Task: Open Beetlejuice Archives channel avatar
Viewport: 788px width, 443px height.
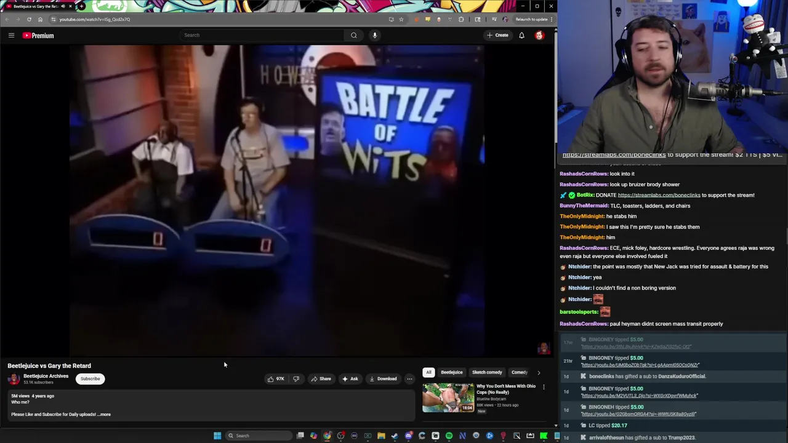Action: 14,379
